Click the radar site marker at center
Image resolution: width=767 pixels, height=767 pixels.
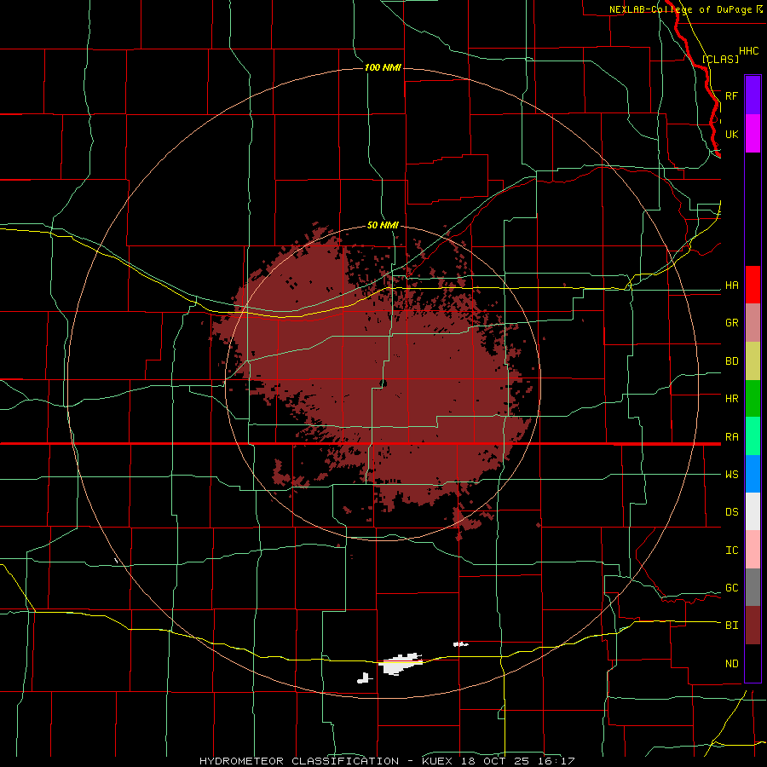click(383, 383)
